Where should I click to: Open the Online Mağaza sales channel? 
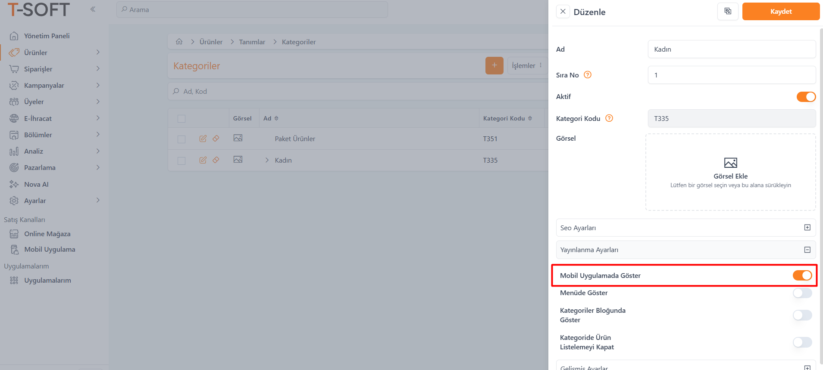pyautogui.click(x=47, y=234)
